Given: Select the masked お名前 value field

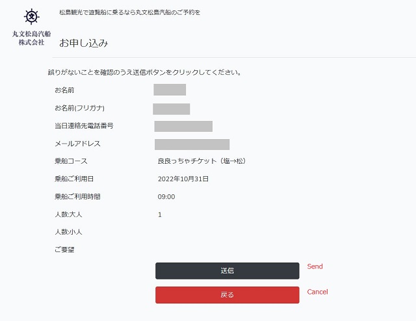Looking at the screenshot, I should (x=170, y=90).
